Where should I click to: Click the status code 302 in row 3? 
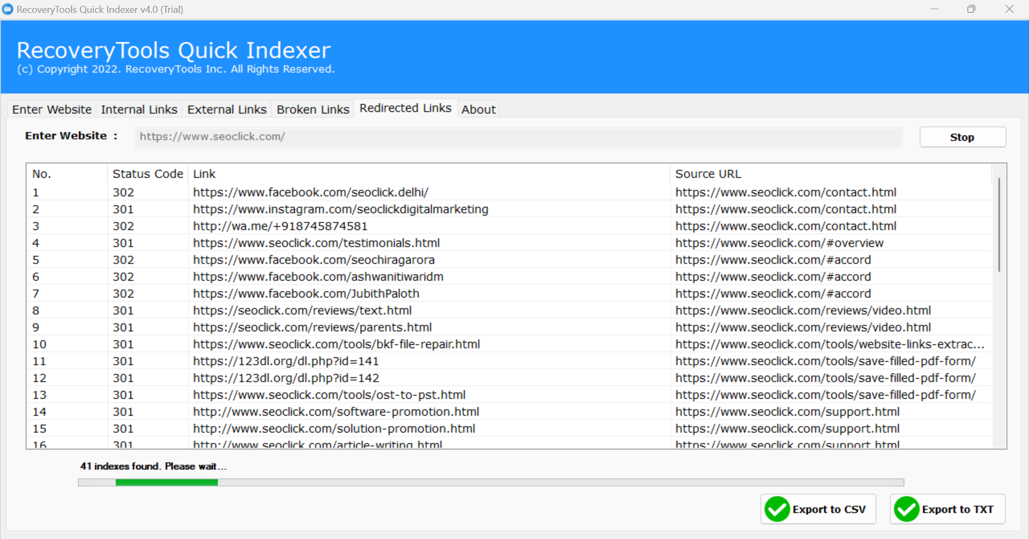(x=123, y=226)
